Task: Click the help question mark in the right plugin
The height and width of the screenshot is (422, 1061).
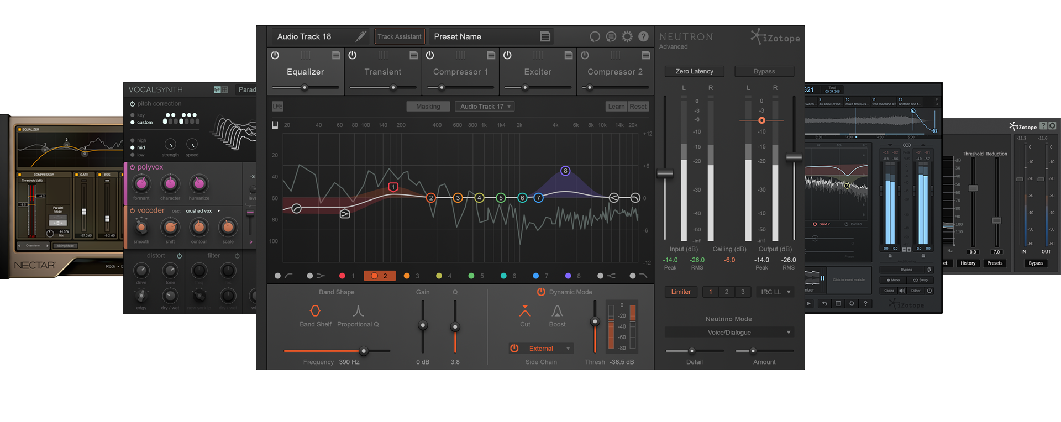Action: (1043, 126)
